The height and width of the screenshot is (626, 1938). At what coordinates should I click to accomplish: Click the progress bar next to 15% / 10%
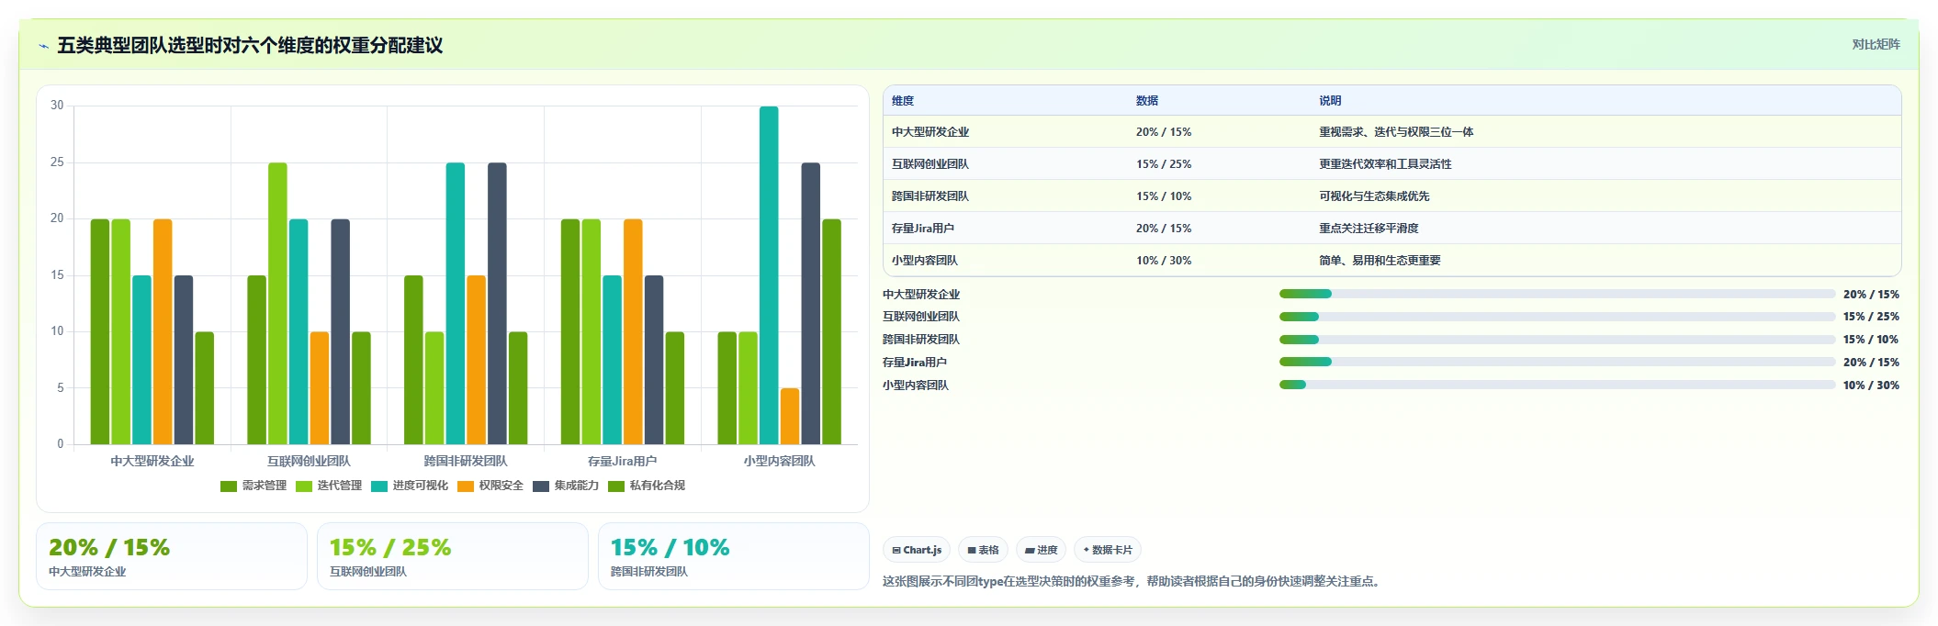coord(1557,340)
